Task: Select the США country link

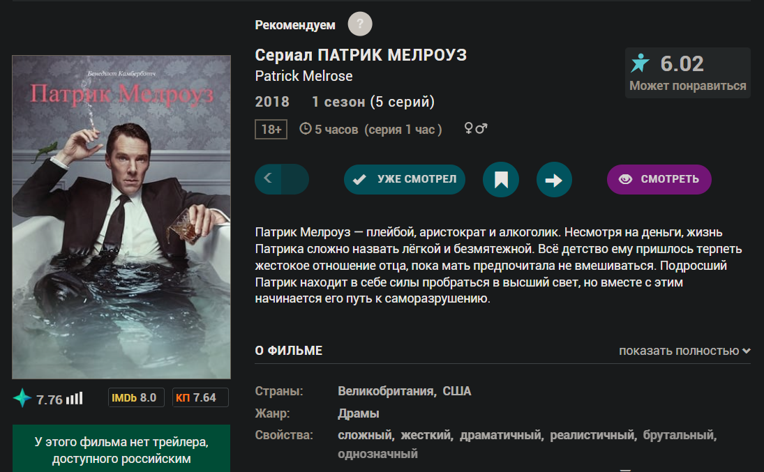Action: pos(457,391)
